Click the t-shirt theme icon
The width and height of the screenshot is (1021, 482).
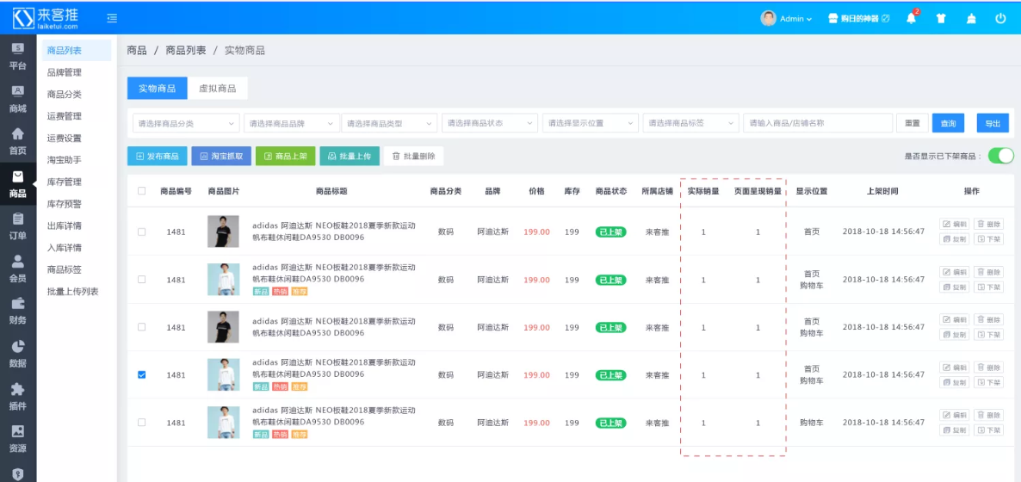point(941,18)
